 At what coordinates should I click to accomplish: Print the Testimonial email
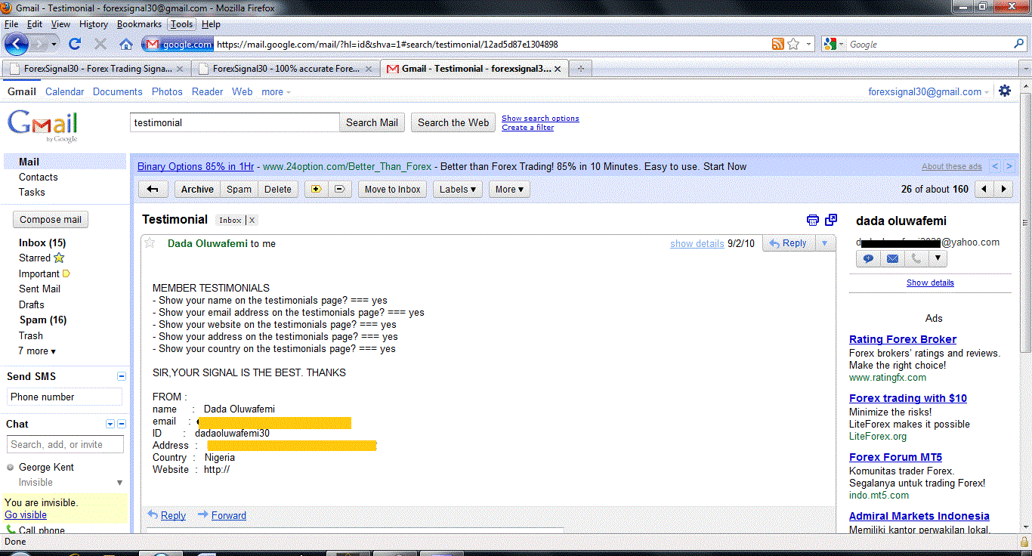coord(813,220)
